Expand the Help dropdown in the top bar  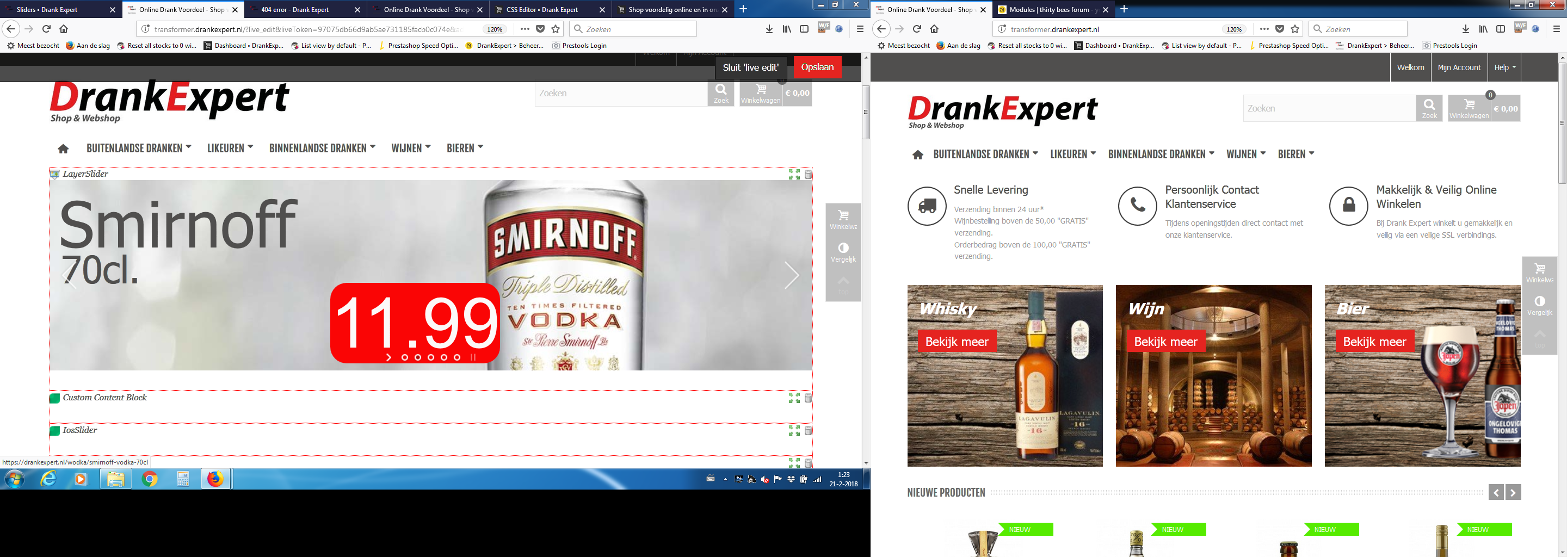point(1505,67)
